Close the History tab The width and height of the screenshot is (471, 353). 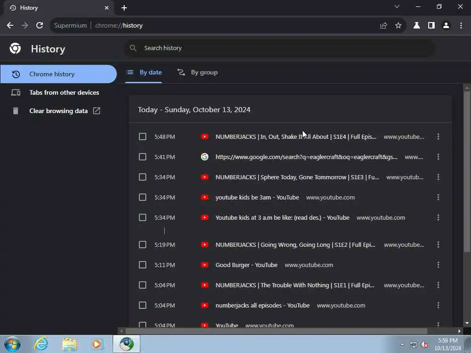pos(107,8)
